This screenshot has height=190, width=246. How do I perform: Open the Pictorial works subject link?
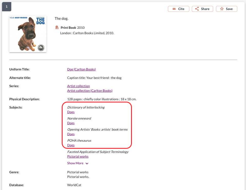(x=78, y=157)
